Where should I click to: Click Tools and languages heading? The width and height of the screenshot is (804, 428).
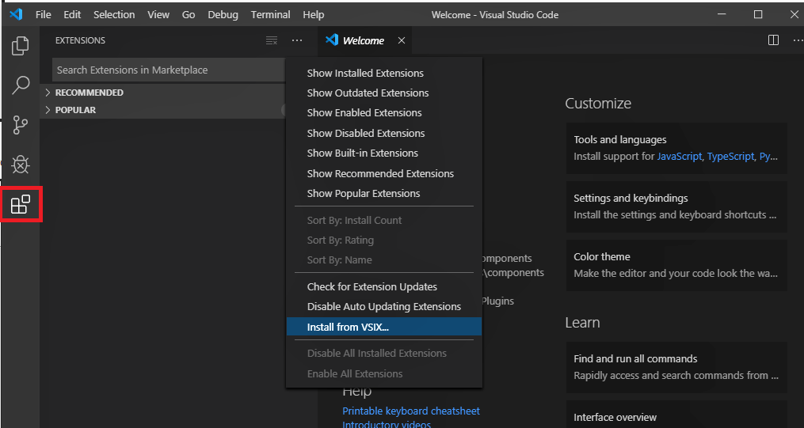pos(620,140)
